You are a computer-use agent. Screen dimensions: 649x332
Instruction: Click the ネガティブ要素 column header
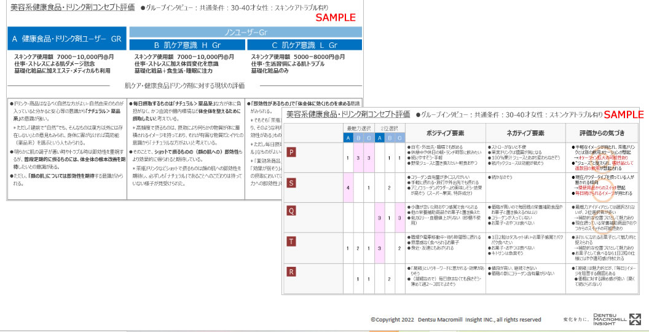525,133
